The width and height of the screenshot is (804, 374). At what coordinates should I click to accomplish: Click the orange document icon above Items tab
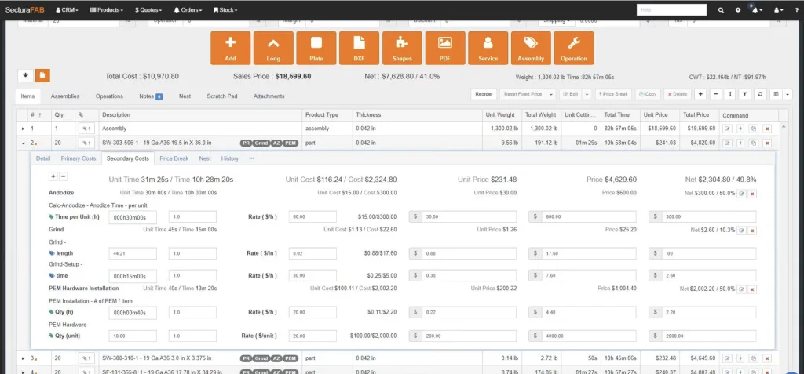[x=42, y=75]
